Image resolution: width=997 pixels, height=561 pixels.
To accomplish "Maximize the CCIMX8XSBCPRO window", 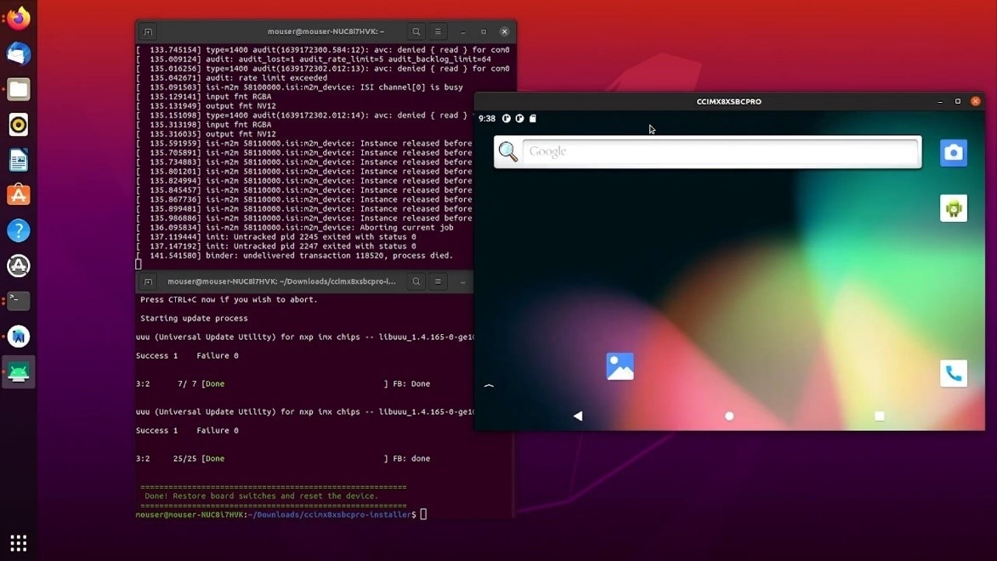I will [957, 101].
